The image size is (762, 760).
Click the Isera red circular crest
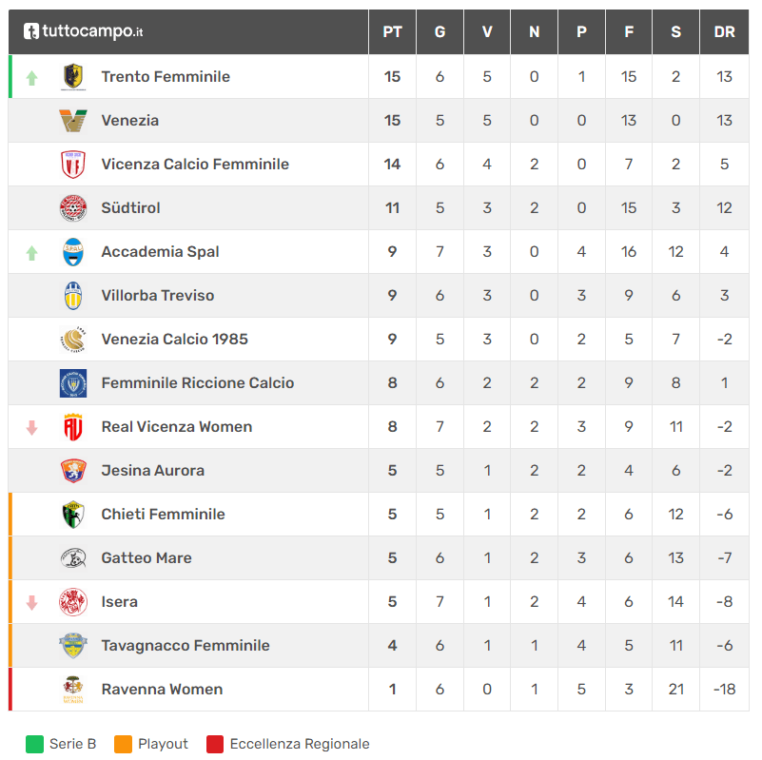73,601
